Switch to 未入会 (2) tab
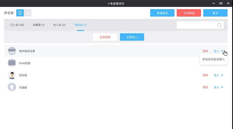Image resolution: width=233 pixels, height=129 pixels. 59,25
